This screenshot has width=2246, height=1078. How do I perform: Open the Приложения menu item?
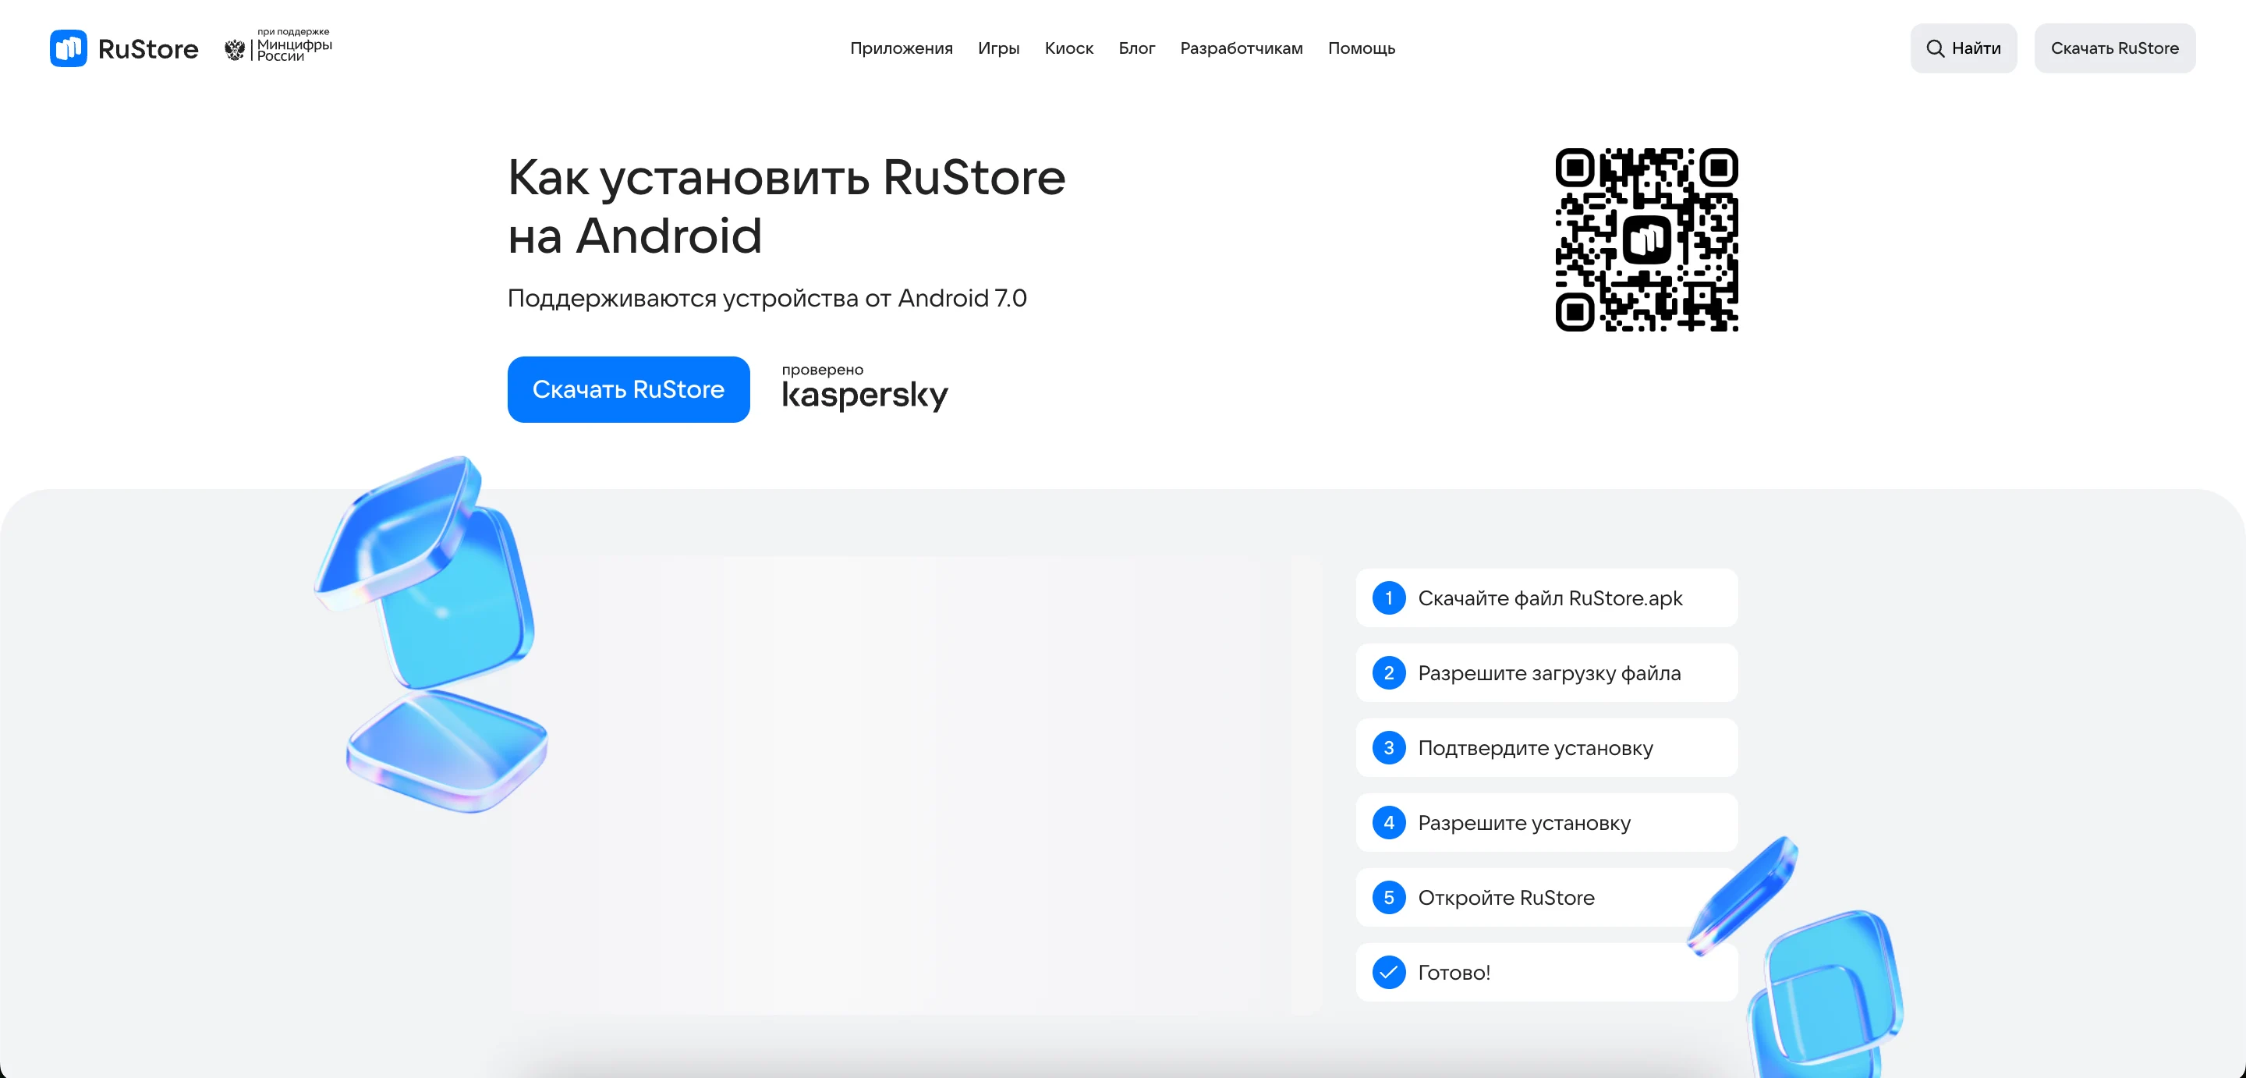pos(901,49)
